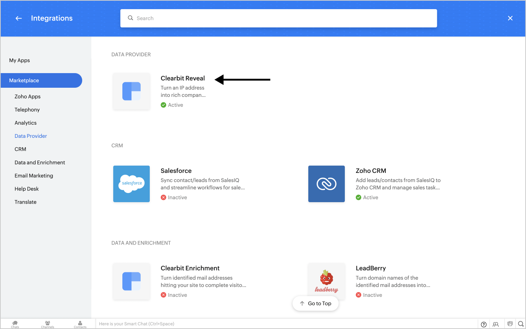Close the Integrations panel with the X
Image resolution: width=526 pixels, height=329 pixels.
point(510,18)
